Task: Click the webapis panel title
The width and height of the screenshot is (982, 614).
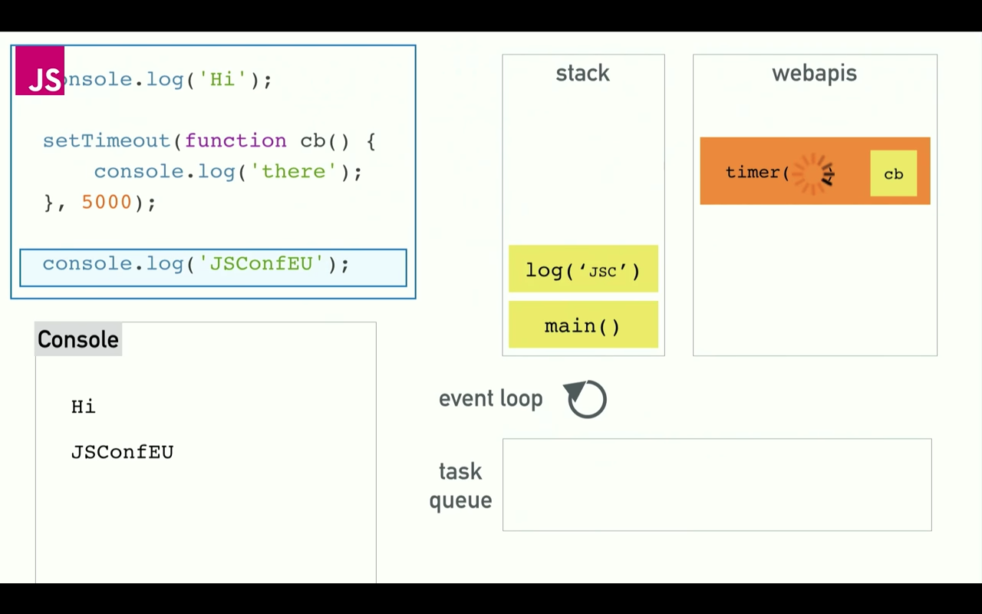Action: [814, 73]
